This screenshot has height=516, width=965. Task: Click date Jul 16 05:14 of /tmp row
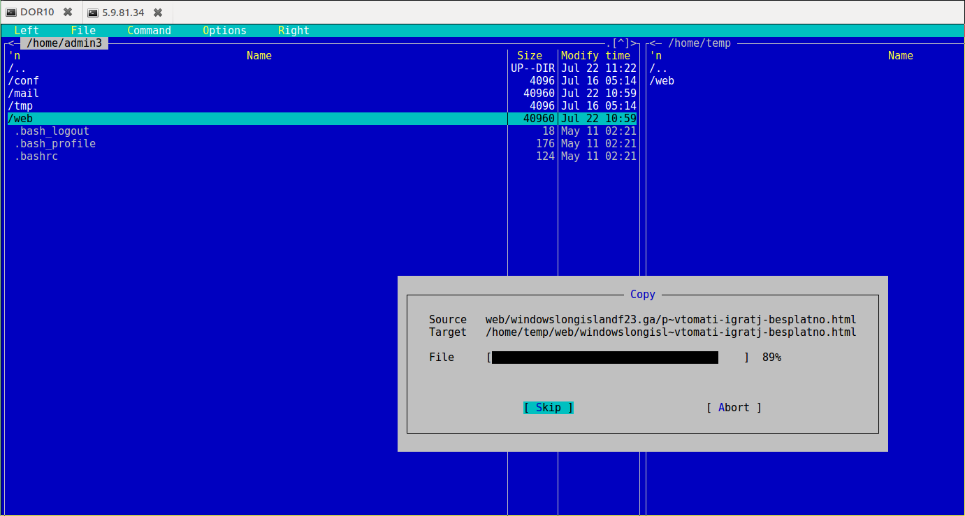click(x=599, y=106)
